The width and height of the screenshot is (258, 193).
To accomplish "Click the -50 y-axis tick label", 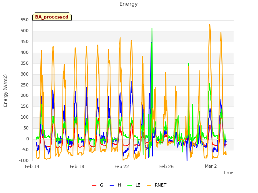I will pyautogui.click(x=25, y=150).
